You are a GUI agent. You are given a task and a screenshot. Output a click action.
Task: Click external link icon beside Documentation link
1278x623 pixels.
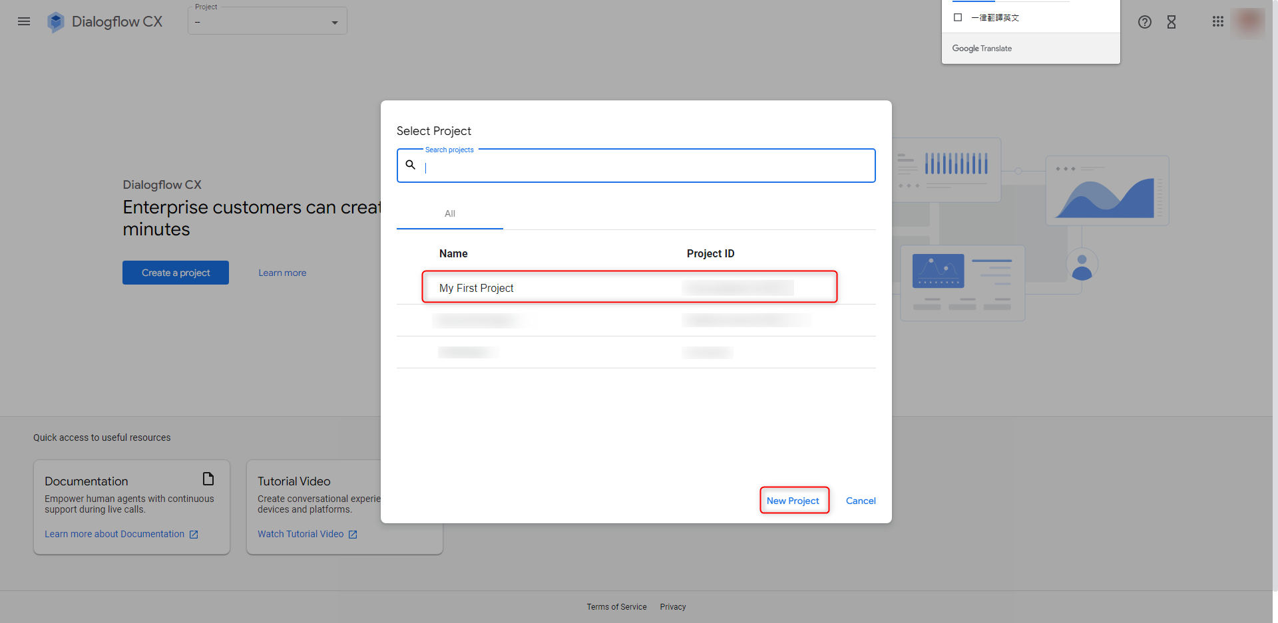coord(194,535)
